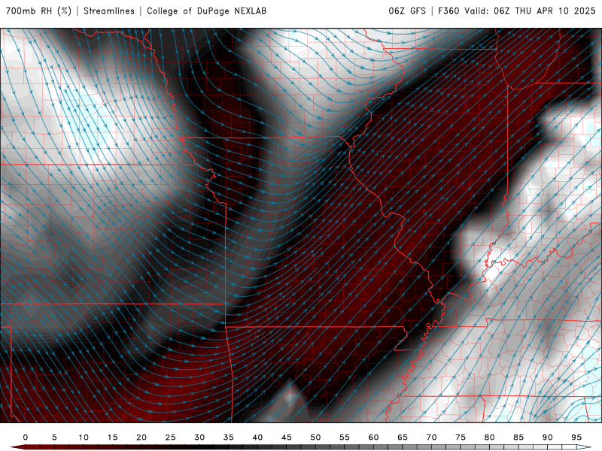Click the "85" humidity scale number

click(518, 437)
